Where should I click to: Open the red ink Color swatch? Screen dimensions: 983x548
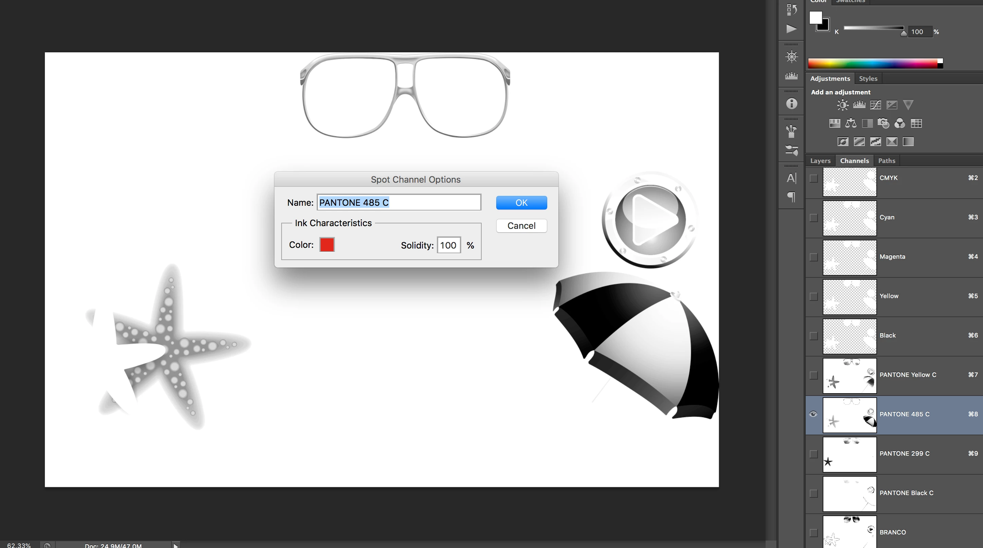tap(327, 245)
